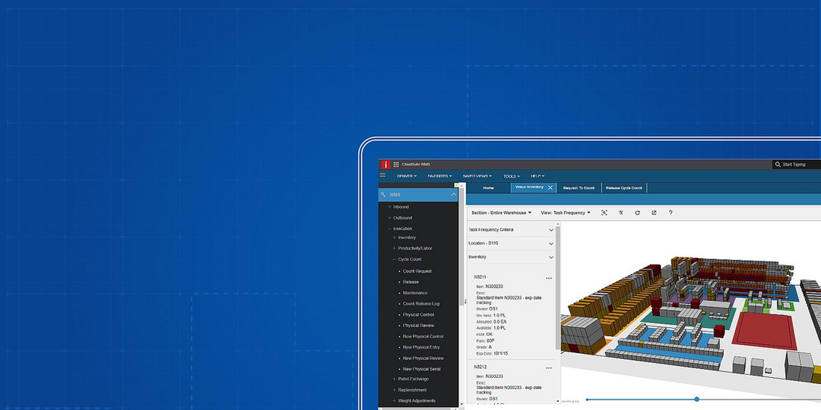The width and height of the screenshot is (821, 410).
Task: Open Physical Review in sidebar
Action: (419, 326)
